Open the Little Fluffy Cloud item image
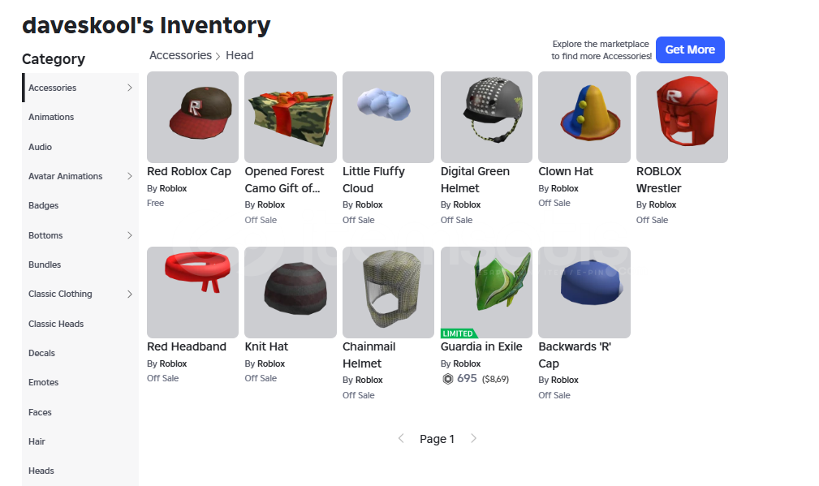 point(388,117)
